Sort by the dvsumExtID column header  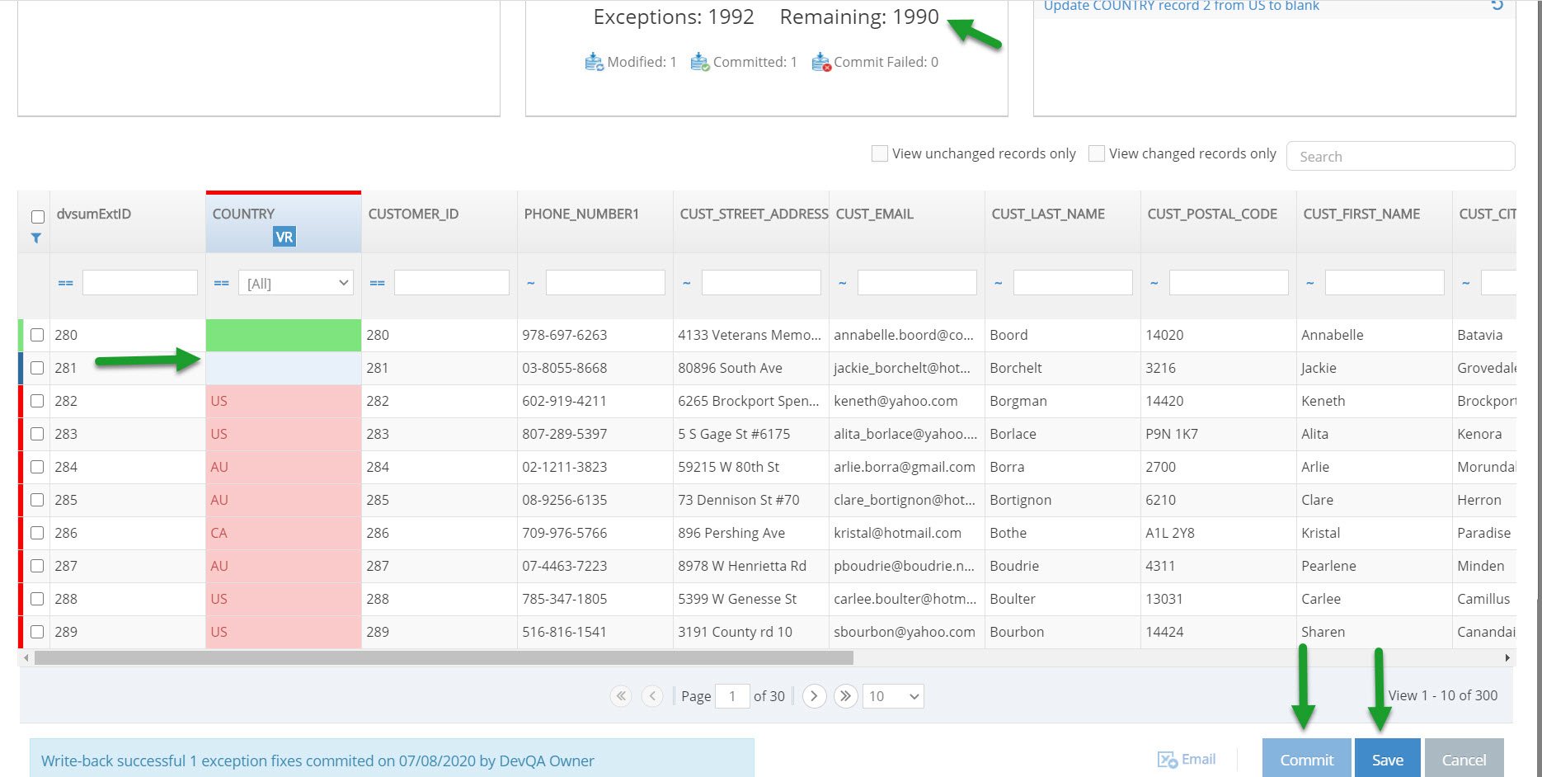[x=94, y=214]
